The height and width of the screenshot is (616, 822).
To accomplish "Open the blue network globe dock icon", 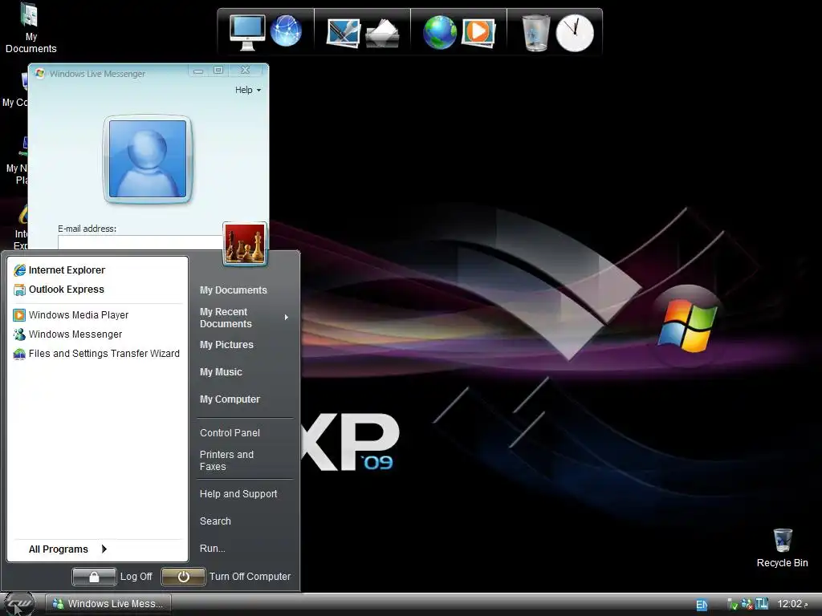I will 286,31.
